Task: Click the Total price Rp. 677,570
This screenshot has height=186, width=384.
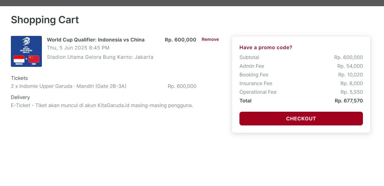Action: (x=348, y=101)
